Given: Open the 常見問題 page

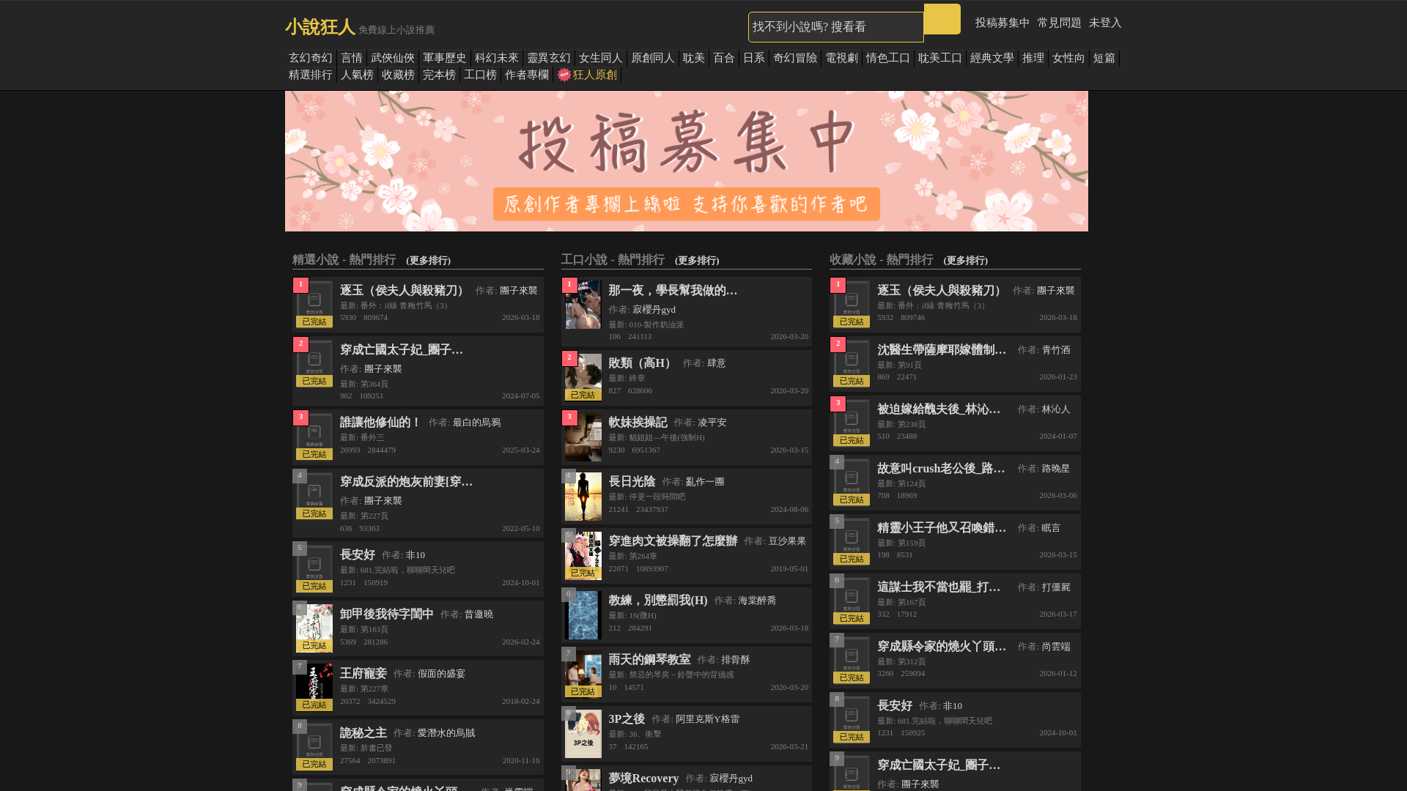Looking at the screenshot, I should (x=1059, y=23).
